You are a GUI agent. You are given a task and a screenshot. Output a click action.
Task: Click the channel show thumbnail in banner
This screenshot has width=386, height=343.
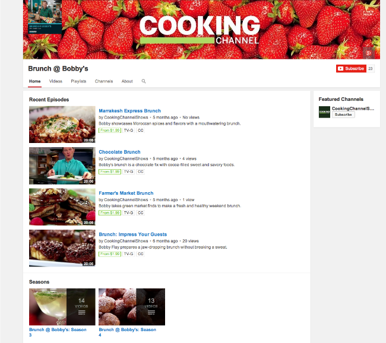coord(45,17)
